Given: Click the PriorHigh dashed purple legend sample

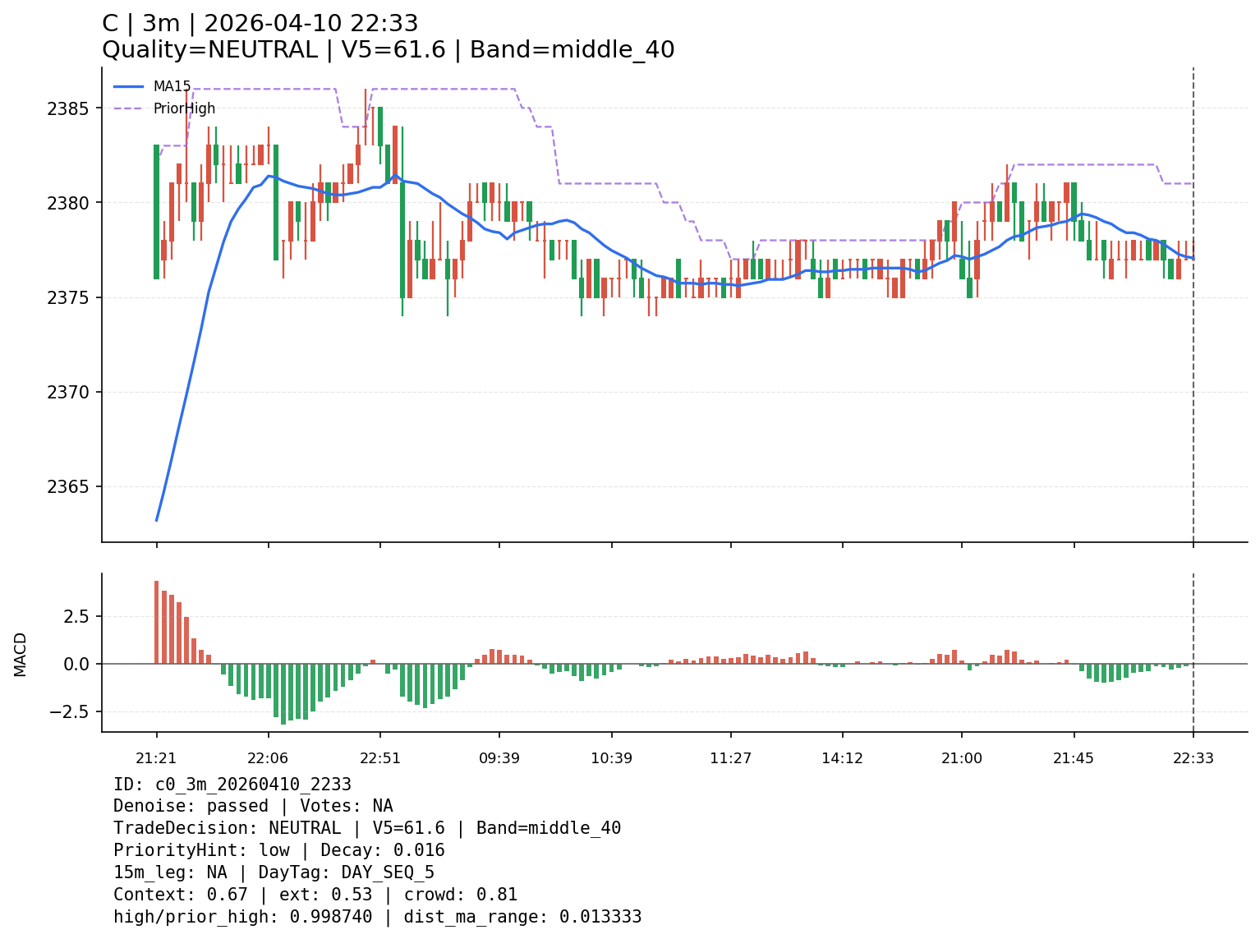Looking at the screenshot, I should click(128, 108).
